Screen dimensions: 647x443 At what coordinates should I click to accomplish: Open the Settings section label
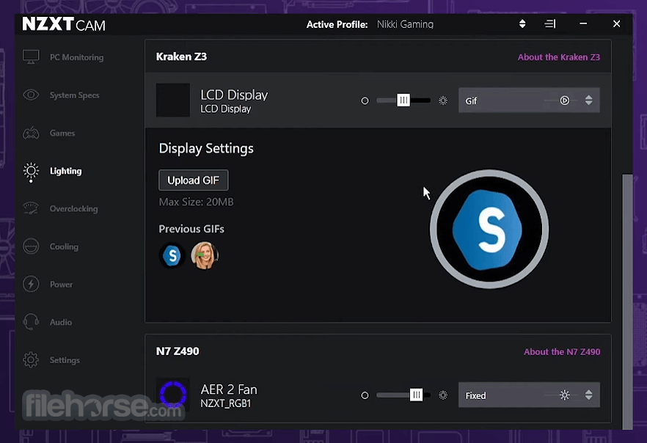[65, 360]
